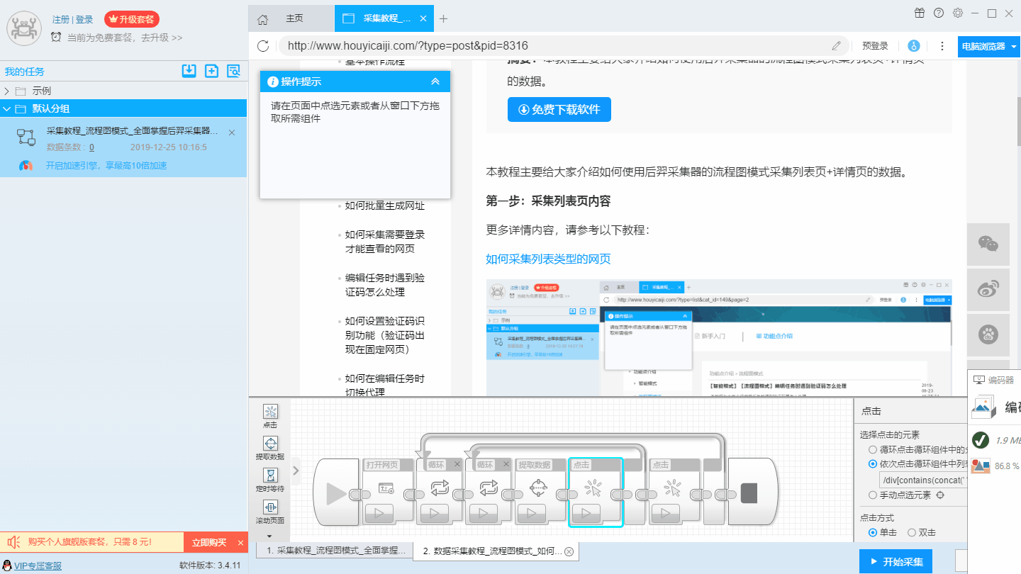
Task: Switch to bottom tab 1. 采集教程_流程图模式
Action: coord(335,550)
